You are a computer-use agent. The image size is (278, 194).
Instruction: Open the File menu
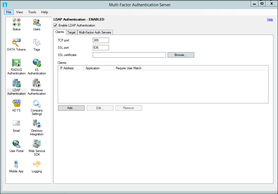(x=9, y=12)
